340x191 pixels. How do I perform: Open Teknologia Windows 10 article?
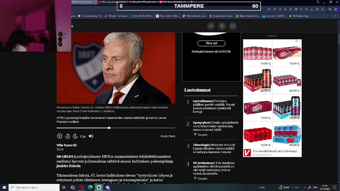(x=214, y=149)
